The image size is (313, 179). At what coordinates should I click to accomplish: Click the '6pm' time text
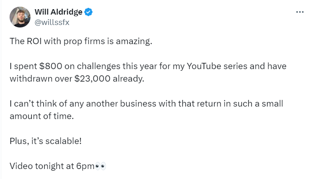[85, 166]
